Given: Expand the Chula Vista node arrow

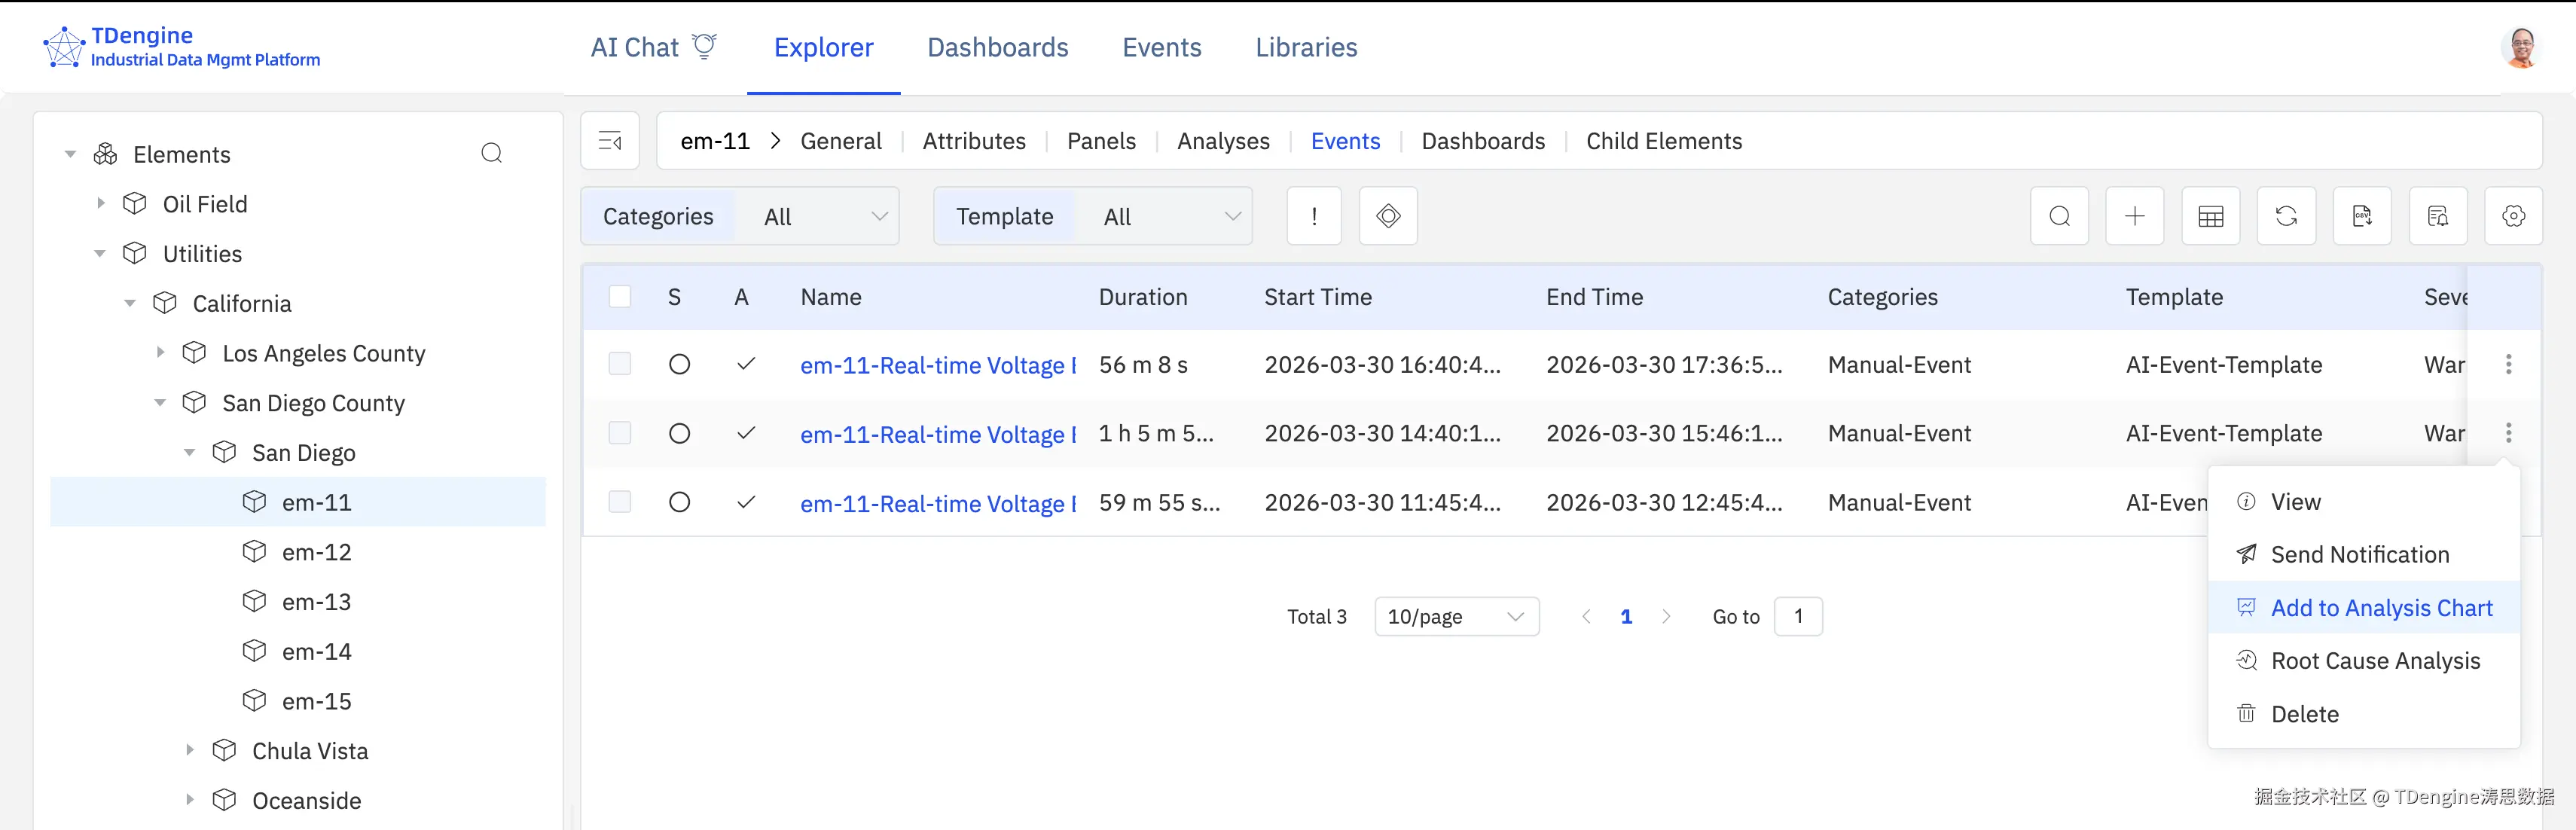Looking at the screenshot, I should pos(190,750).
